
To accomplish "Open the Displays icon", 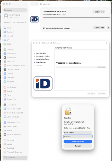I will 5,74.
